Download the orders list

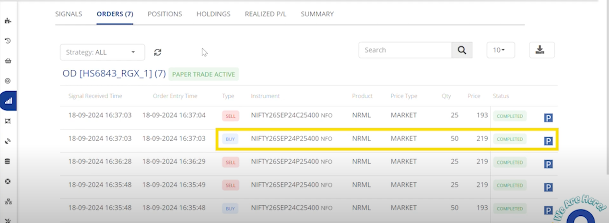point(542,50)
